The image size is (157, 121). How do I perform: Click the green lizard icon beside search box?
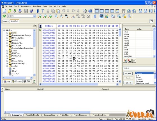point(4,16)
